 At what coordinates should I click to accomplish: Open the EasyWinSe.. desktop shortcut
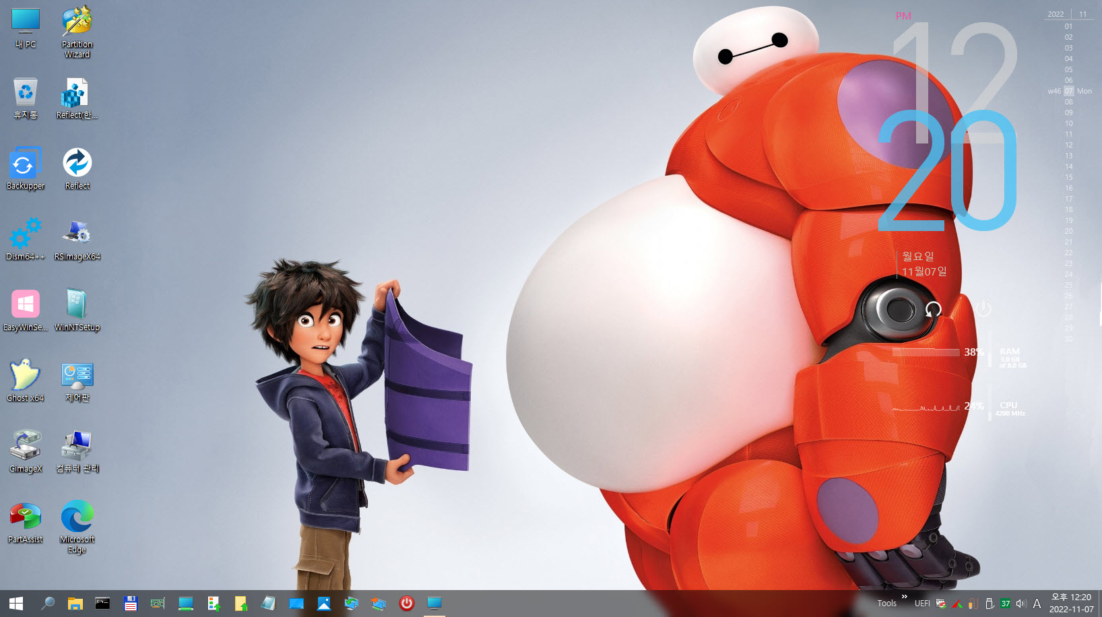(26, 311)
